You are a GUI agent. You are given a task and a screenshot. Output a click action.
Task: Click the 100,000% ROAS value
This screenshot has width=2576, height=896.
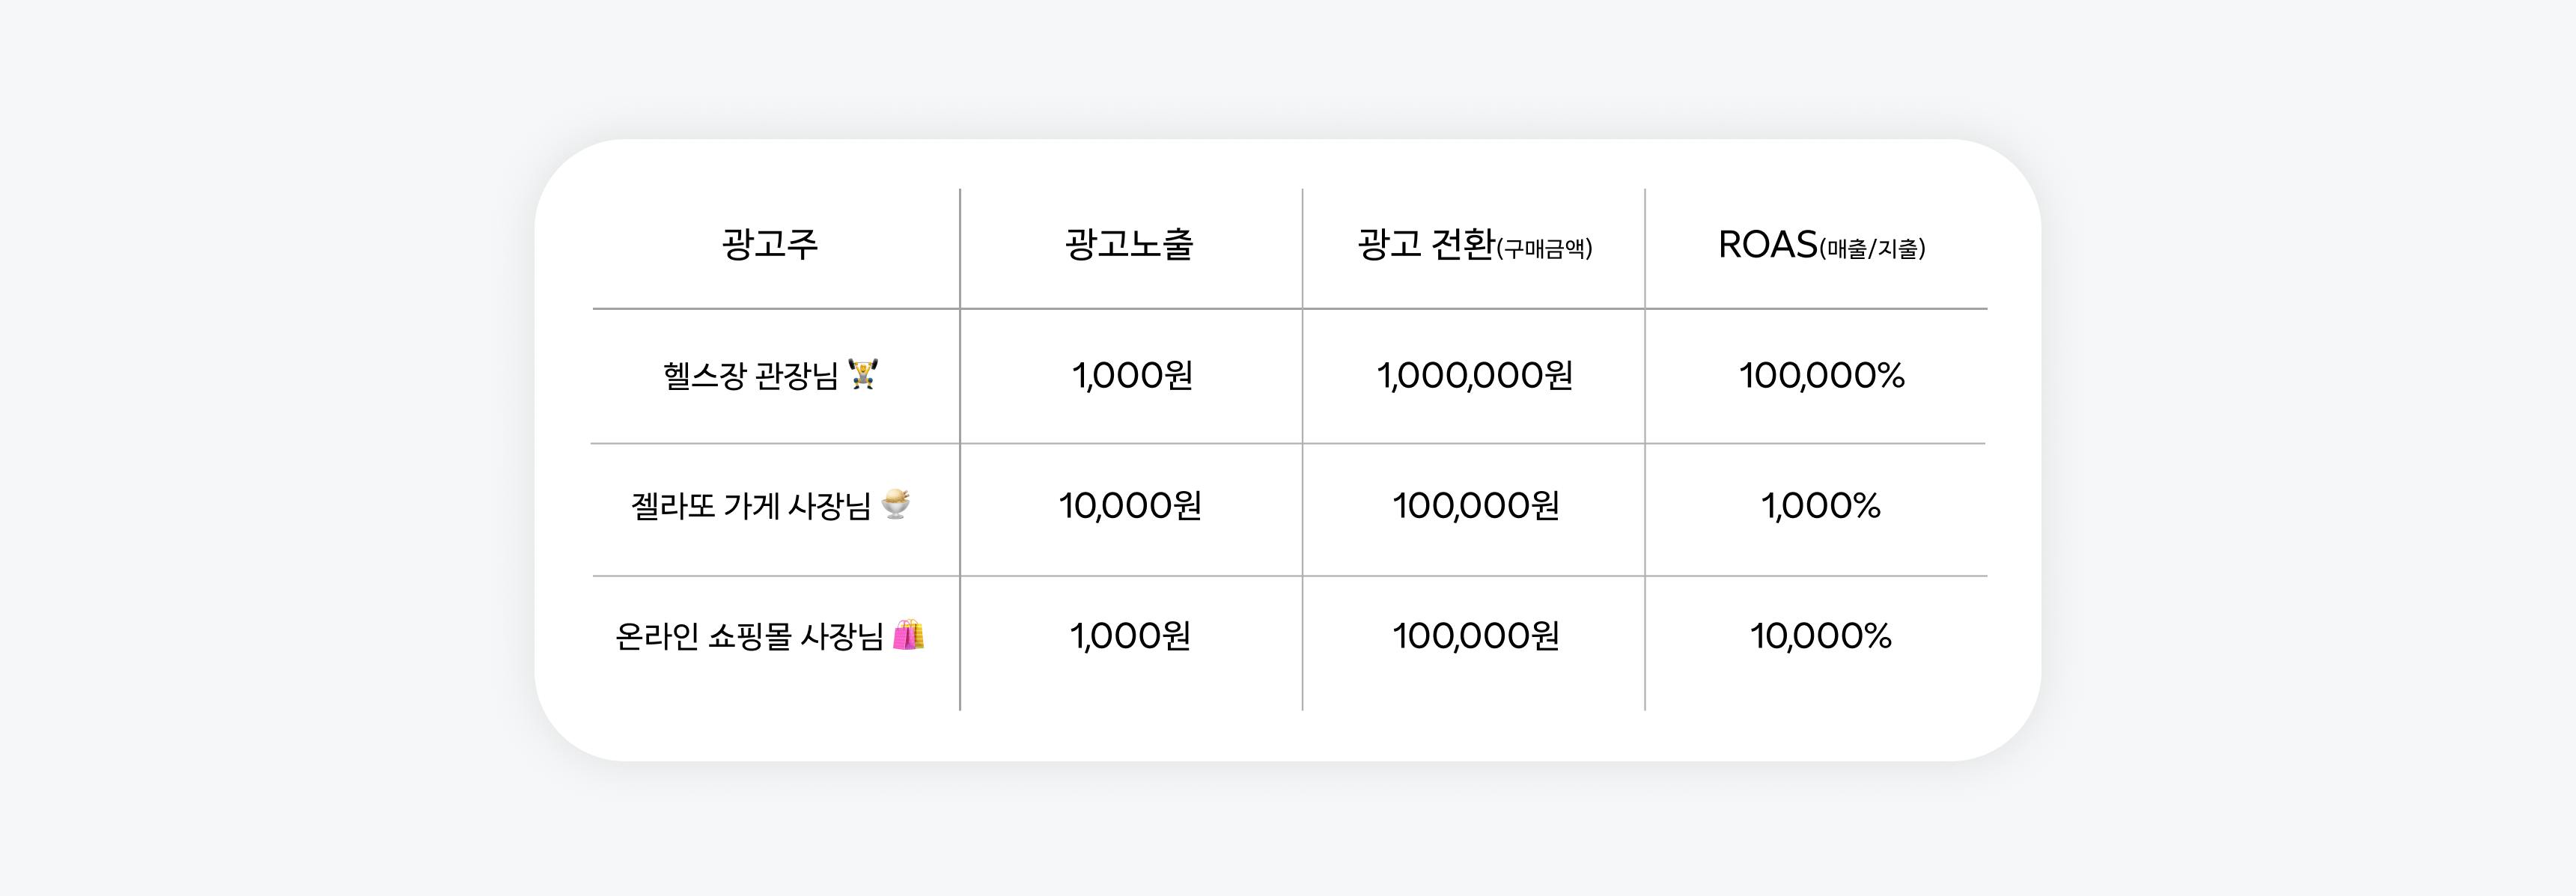click(1822, 376)
